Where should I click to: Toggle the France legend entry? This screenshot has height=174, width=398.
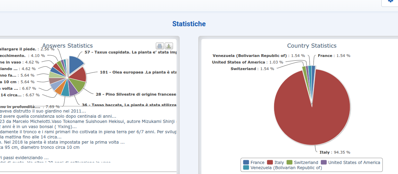pyautogui.click(x=254, y=162)
